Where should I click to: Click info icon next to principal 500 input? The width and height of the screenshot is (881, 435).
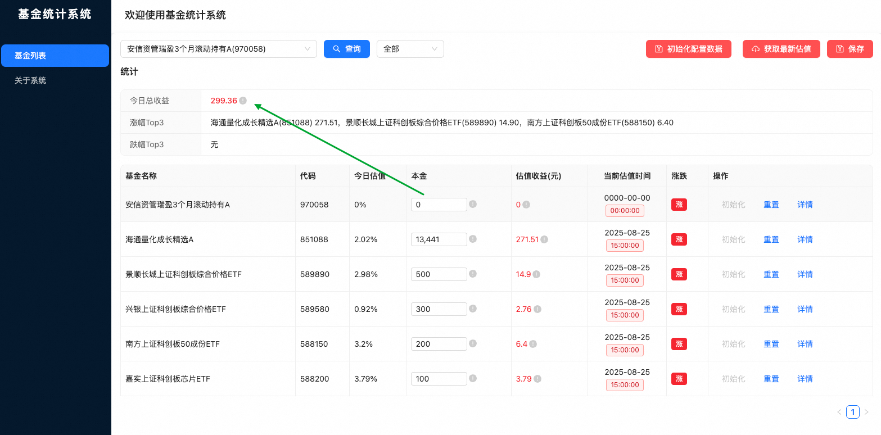473,274
